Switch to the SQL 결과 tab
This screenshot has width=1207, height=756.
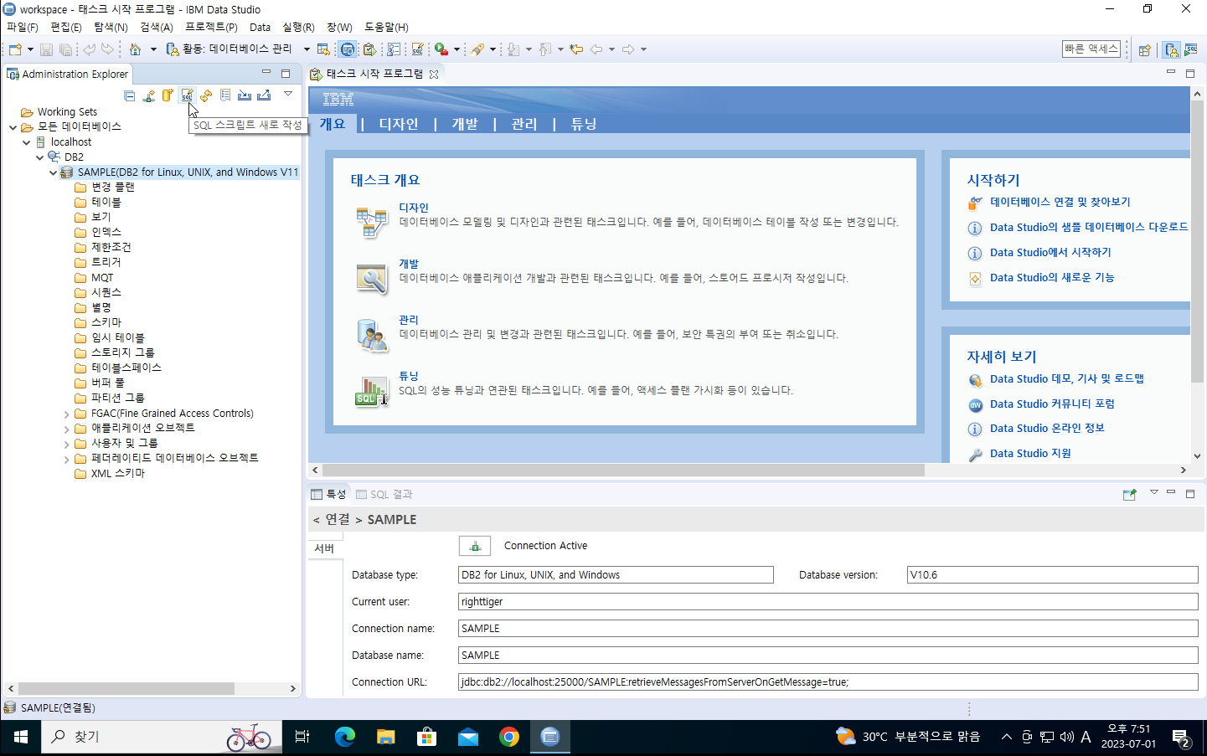click(x=384, y=495)
